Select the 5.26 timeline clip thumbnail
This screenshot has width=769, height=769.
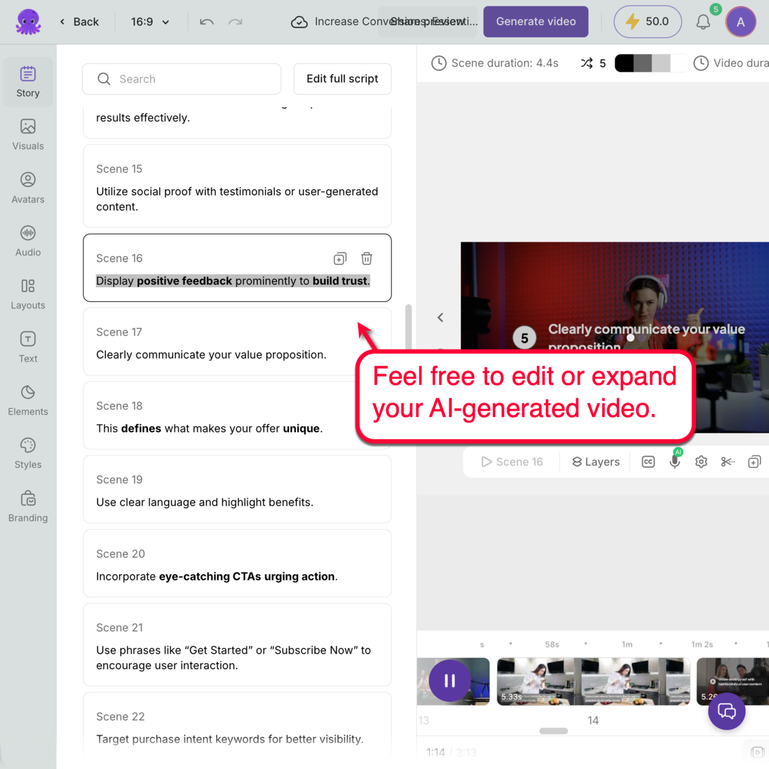click(732, 681)
